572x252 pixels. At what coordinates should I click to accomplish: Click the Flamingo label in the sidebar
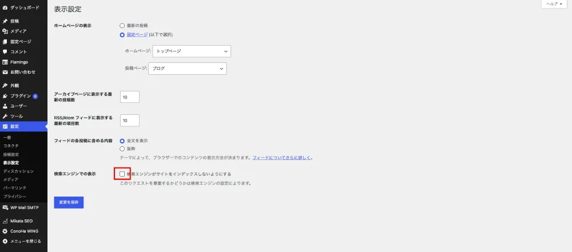(19, 62)
